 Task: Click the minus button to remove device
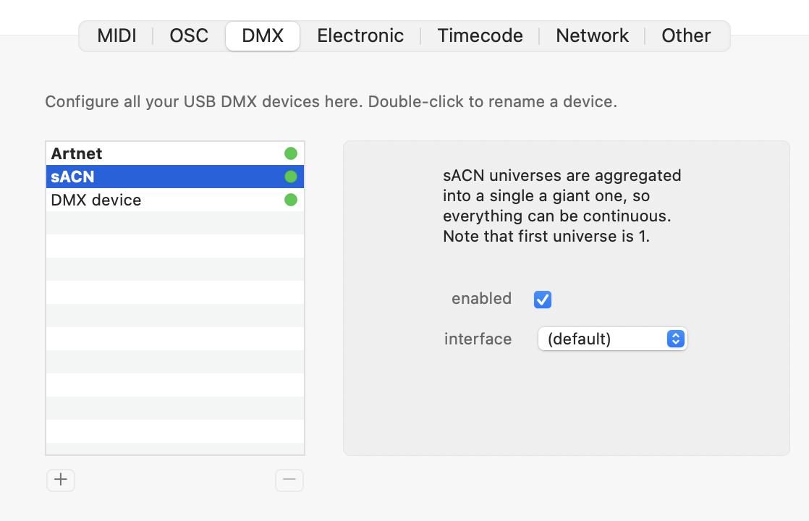coord(289,480)
